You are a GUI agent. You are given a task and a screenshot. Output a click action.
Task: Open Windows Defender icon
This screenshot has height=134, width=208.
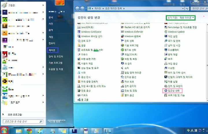click(x=122, y=32)
